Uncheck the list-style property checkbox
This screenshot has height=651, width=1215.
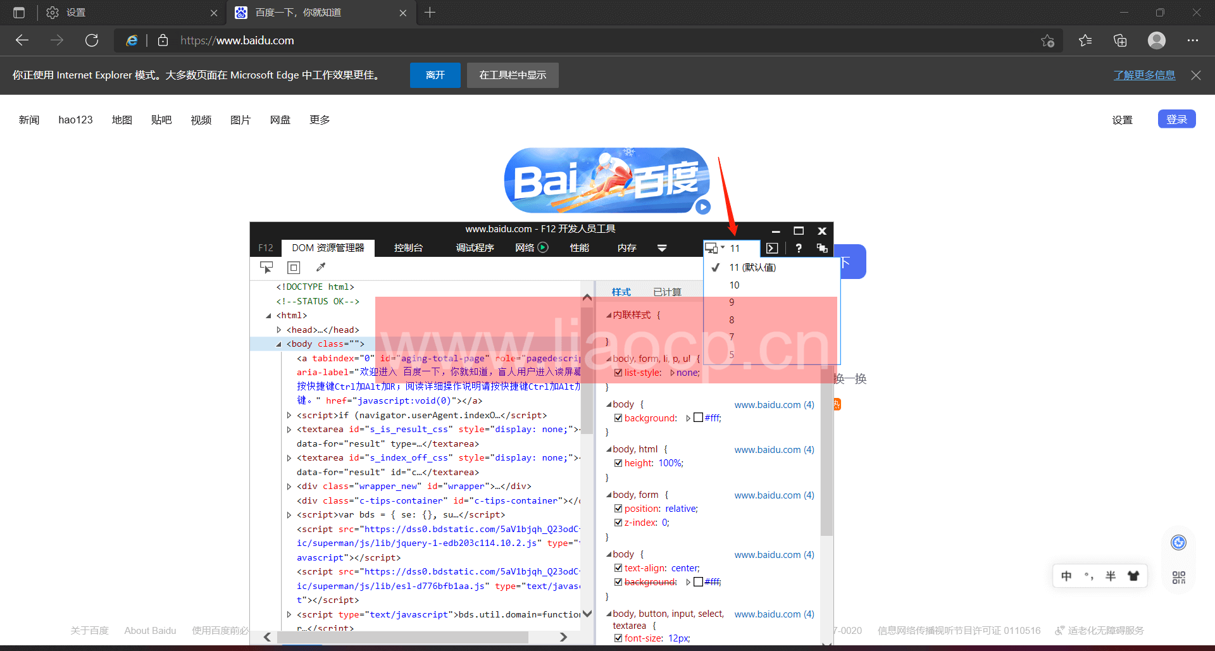pyautogui.click(x=618, y=373)
